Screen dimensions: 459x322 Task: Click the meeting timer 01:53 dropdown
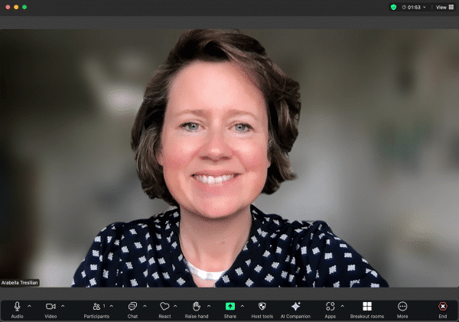click(415, 7)
